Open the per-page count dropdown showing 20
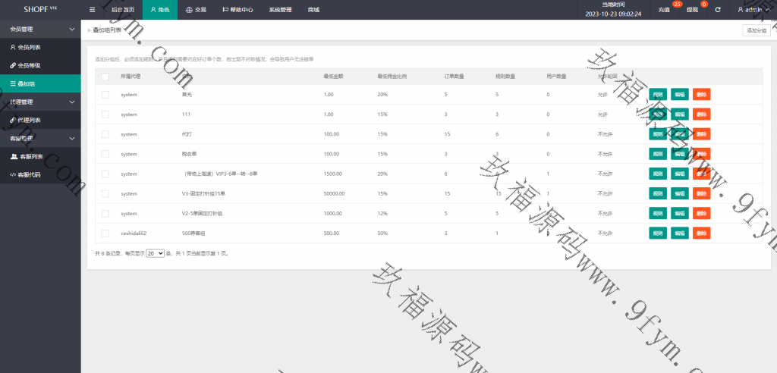The width and height of the screenshot is (777, 373). tap(155, 253)
